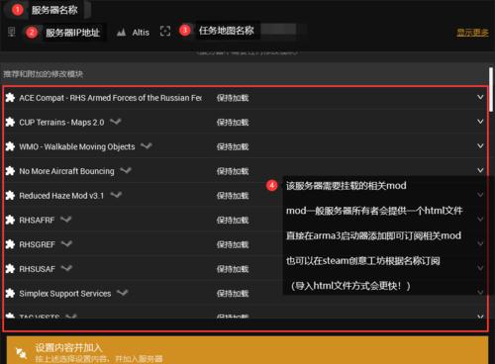This screenshot has width=495, height=364.
Task: Expand the WMO row with its right-edge chevron
Action: tap(480, 145)
